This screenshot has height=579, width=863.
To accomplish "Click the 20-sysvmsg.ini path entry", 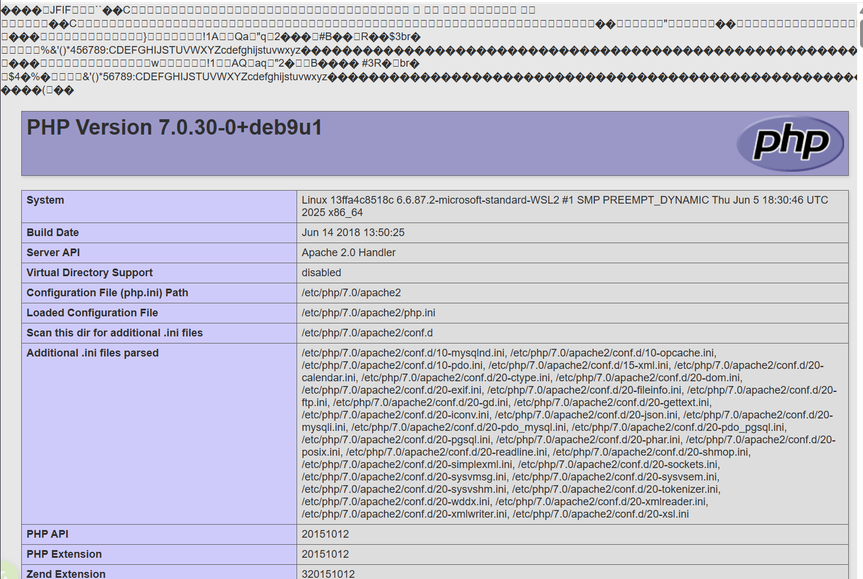I will [x=403, y=477].
